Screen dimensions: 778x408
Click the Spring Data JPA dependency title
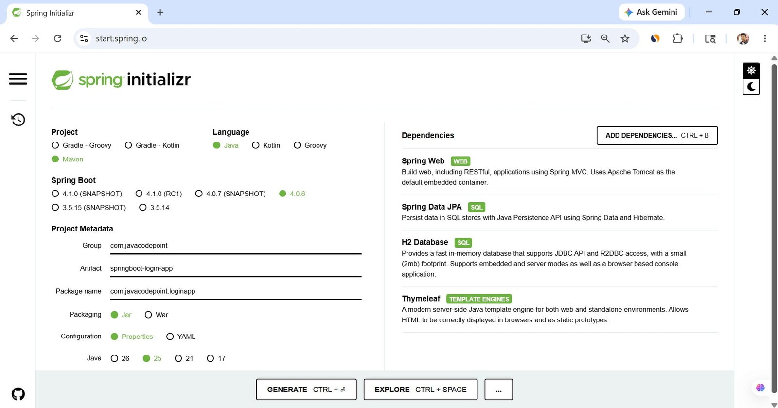(431, 207)
